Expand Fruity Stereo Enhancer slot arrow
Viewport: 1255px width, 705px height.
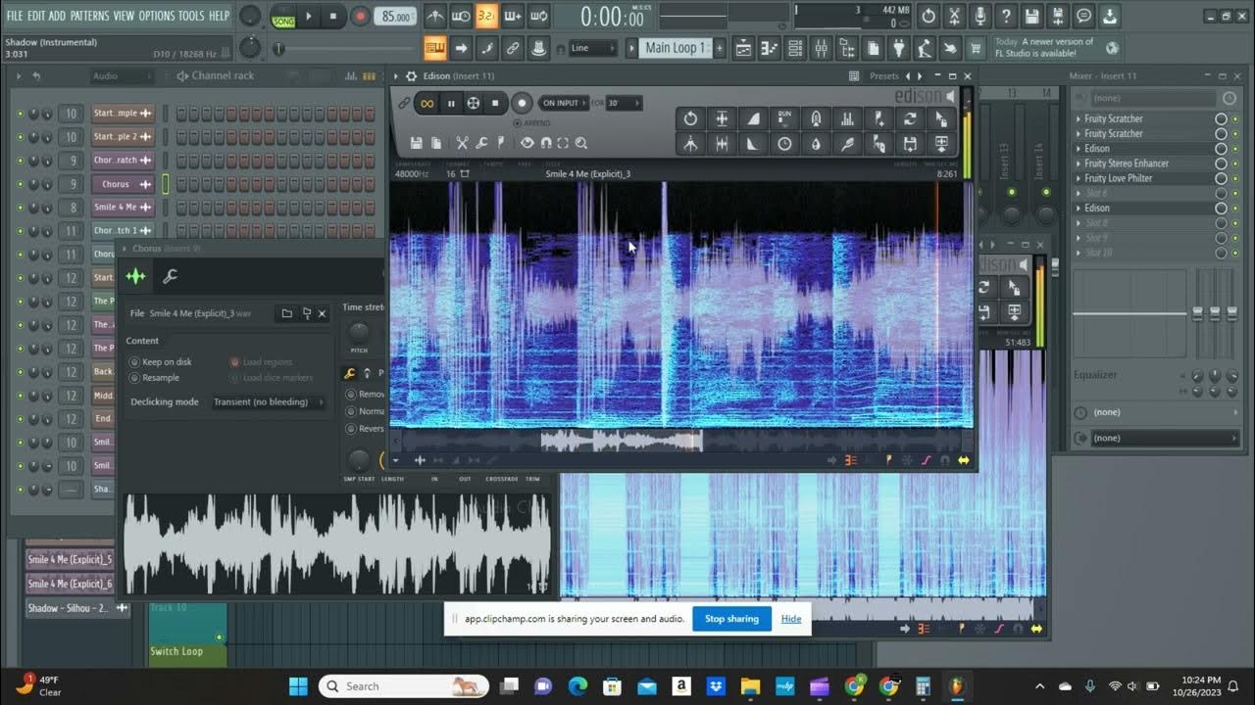pyautogui.click(x=1079, y=164)
